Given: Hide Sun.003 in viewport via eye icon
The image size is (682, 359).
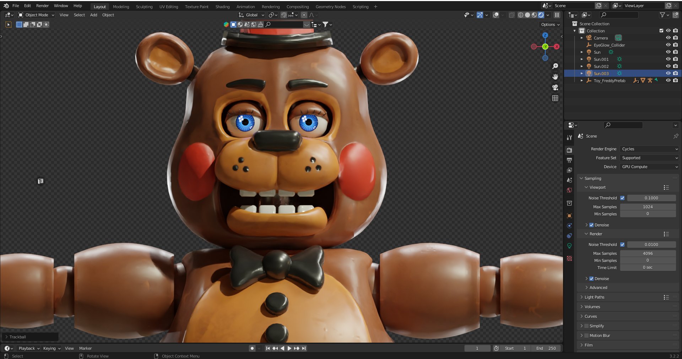Looking at the screenshot, I should (668, 73).
